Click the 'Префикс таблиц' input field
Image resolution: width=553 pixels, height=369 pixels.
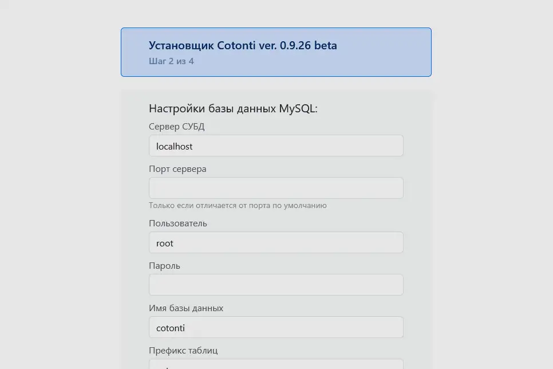(276, 366)
